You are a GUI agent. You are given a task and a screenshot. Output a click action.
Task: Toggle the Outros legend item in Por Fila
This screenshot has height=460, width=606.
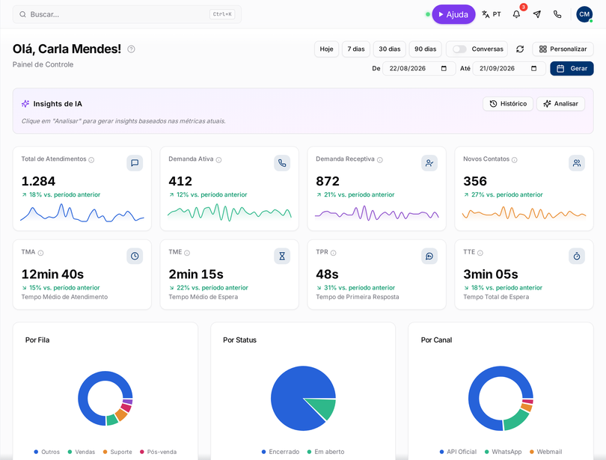tap(47, 452)
